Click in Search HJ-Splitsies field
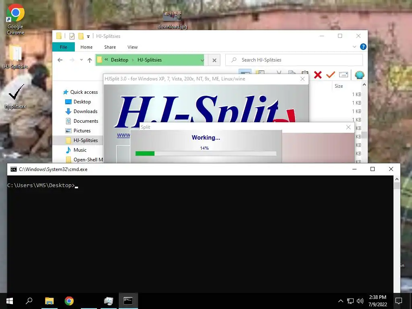The height and width of the screenshot is (309, 412). click(294, 60)
